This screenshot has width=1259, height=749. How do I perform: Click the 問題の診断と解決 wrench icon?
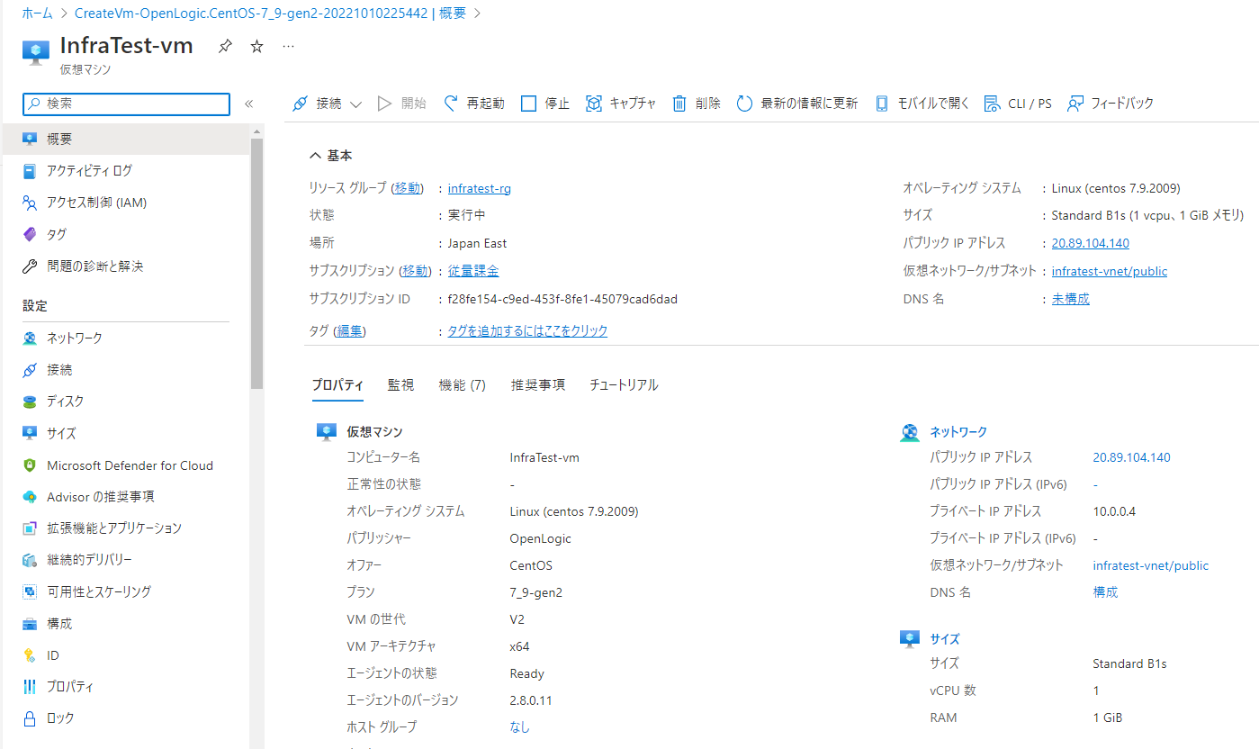[x=30, y=266]
